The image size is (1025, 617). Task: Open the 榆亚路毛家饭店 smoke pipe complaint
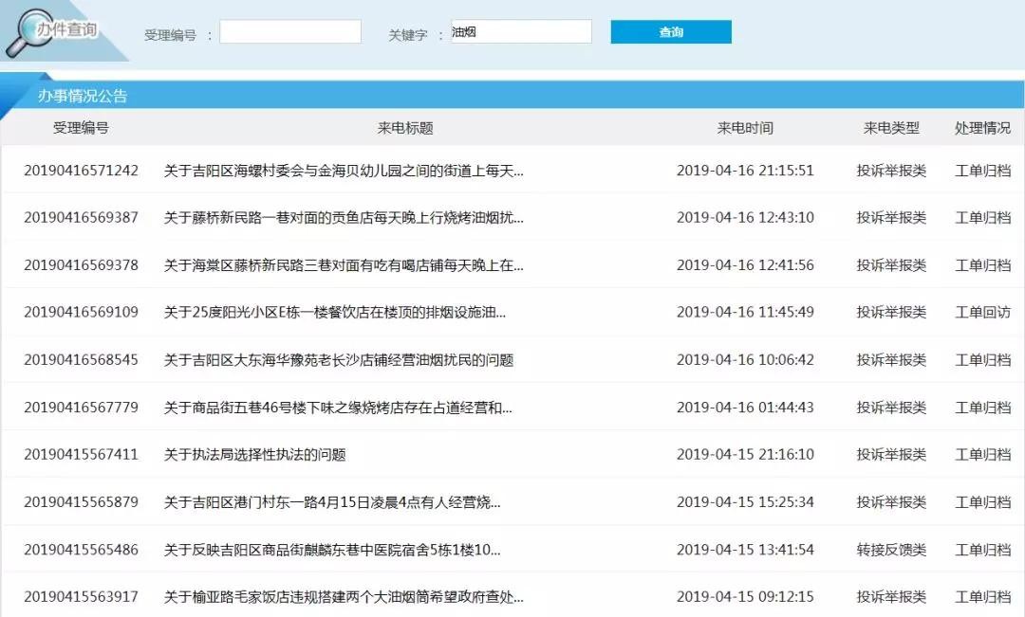pyautogui.click(x=344, y=597)
